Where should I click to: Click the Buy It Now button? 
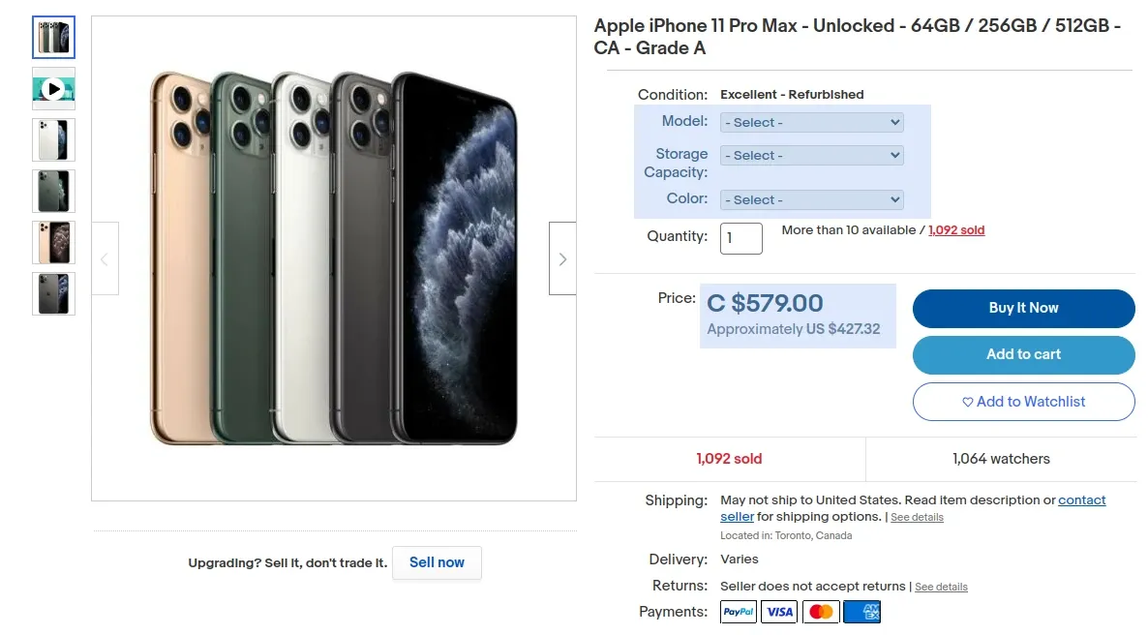[x=1023, y=308]
